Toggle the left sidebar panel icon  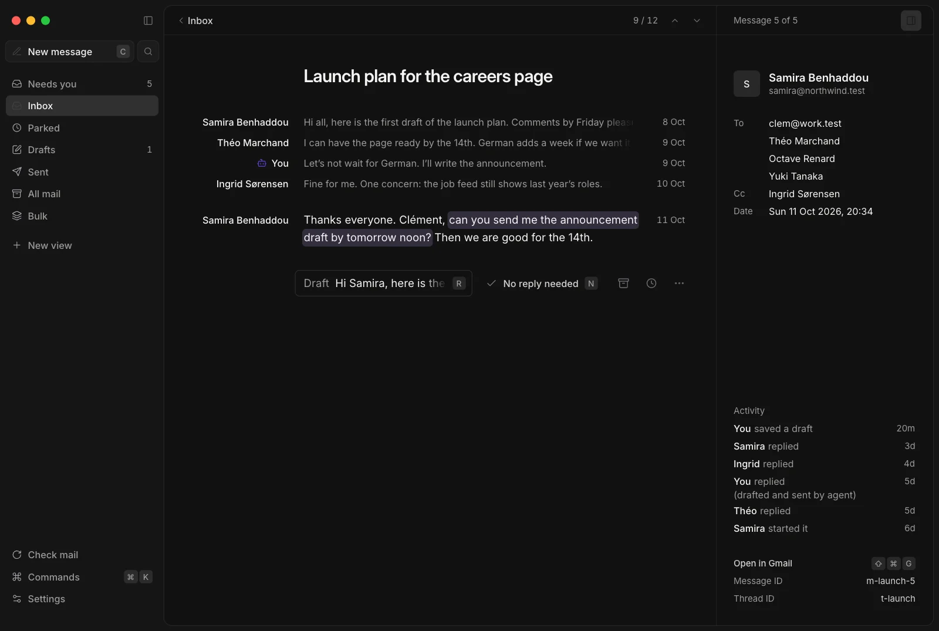click(x=148, y=21)
